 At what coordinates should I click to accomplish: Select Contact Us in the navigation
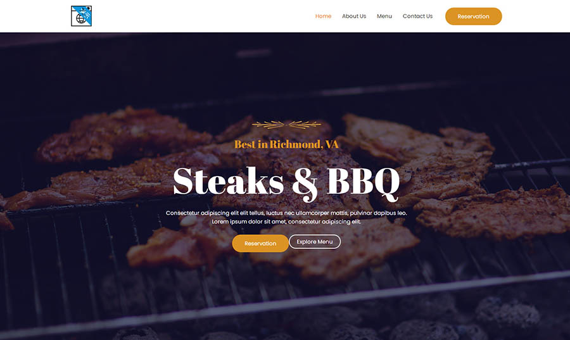click(x=417, y=16)
